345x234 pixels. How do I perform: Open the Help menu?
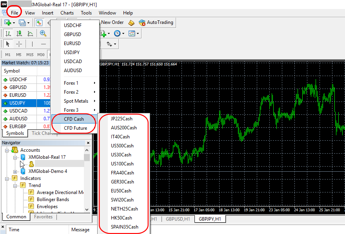coord(128,13)
